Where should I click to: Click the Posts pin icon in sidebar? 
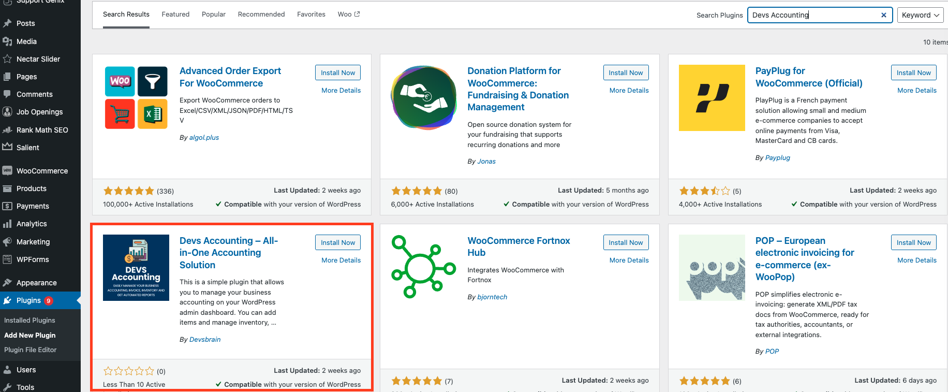coord(7,23)
